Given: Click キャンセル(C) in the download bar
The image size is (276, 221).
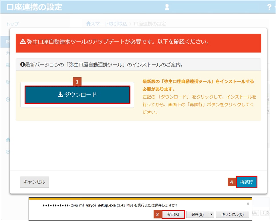Looking at the screenshot, I should pos(232,214).
